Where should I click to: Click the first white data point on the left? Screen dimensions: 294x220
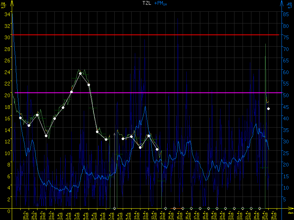pos(20,118)
